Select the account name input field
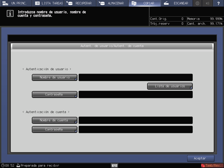 [x=136, y=120]
